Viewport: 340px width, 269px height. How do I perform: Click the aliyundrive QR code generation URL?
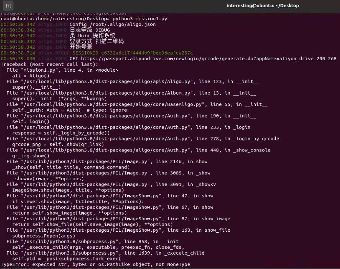(203, 59)
